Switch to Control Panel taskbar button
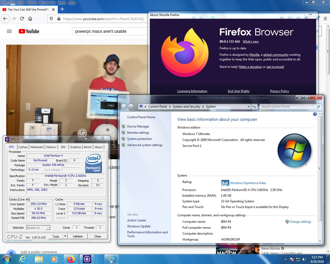Viewport: 330px width, 264px height. coord(112,259)
